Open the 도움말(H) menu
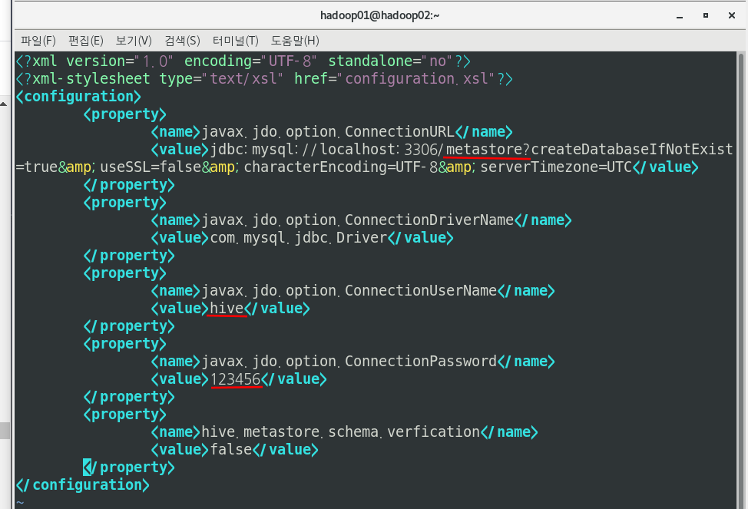Image resolution: width=748 pixels, height=509 pixels. click(x=295, y=41)
